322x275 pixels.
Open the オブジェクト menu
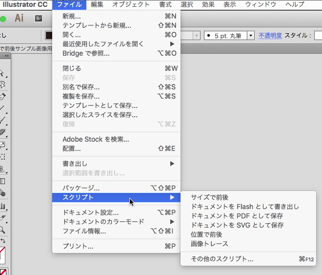[131, 4]
